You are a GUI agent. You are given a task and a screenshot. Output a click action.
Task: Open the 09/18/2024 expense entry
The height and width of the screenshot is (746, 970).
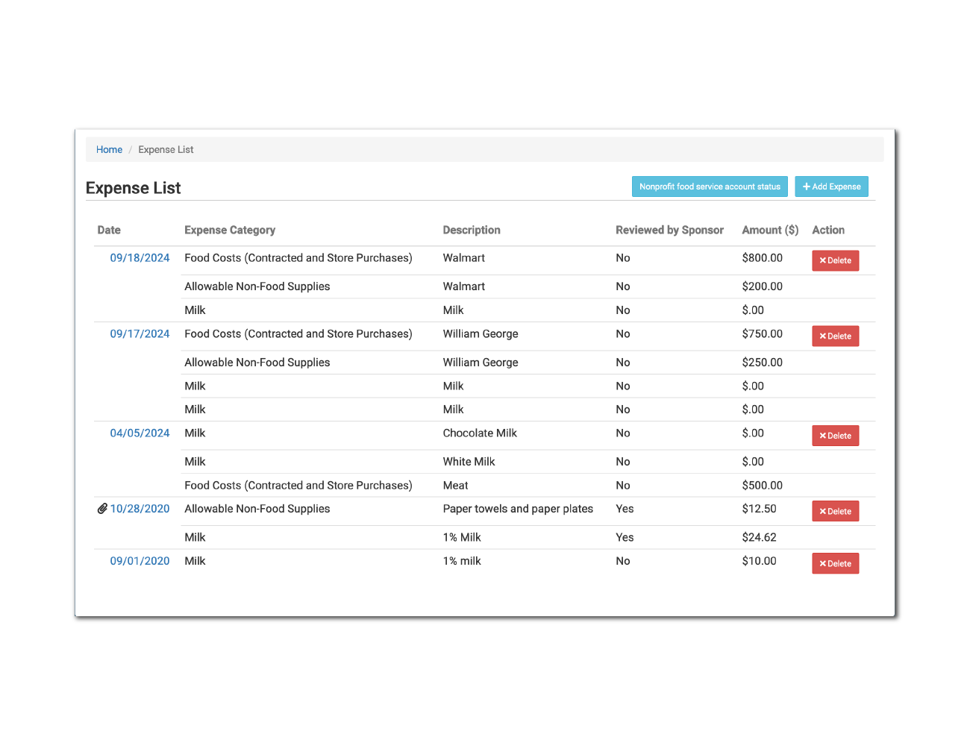(x=140, y=258)
